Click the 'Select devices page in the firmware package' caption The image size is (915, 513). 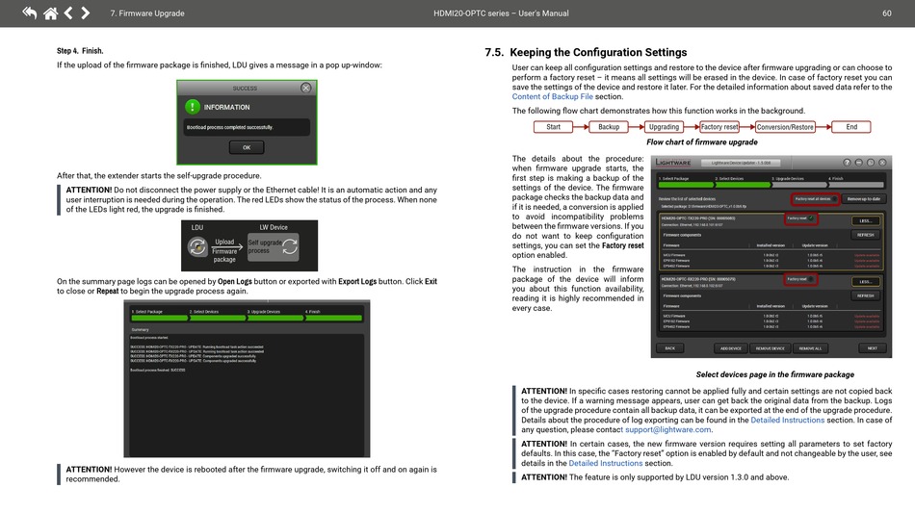(x=775, y=374)
